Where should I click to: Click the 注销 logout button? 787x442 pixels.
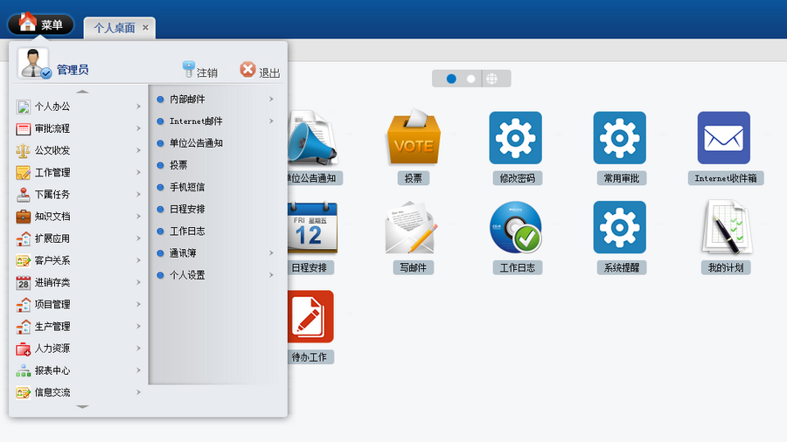click(x=199, y=71)
